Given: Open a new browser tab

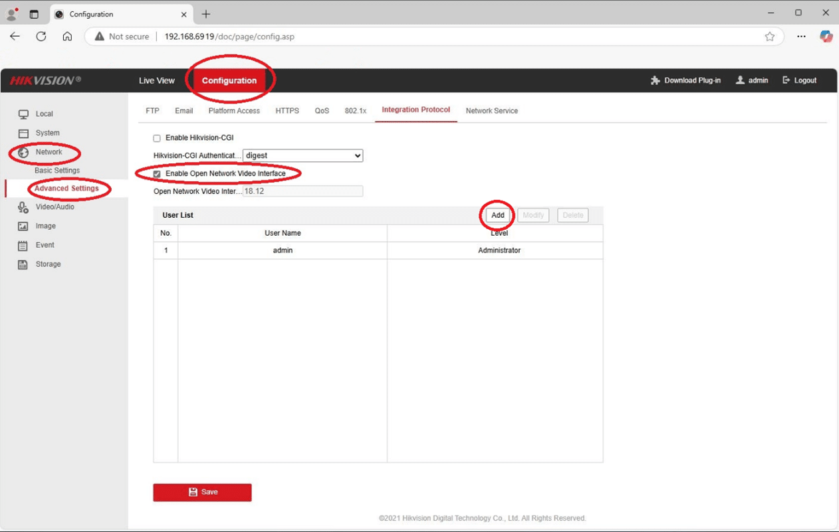Looking at the screenshot, I should tap(206, 14).
